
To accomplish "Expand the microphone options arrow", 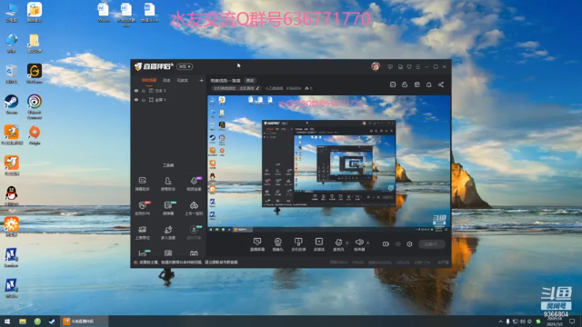I will [347, 243].
